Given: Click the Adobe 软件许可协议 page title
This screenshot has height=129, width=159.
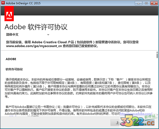Looking at the screenshot, I should (x=36, y=27).
